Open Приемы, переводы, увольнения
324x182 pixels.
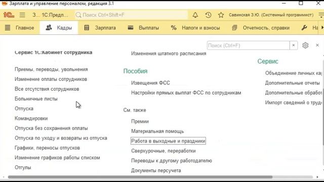point(51,69)
